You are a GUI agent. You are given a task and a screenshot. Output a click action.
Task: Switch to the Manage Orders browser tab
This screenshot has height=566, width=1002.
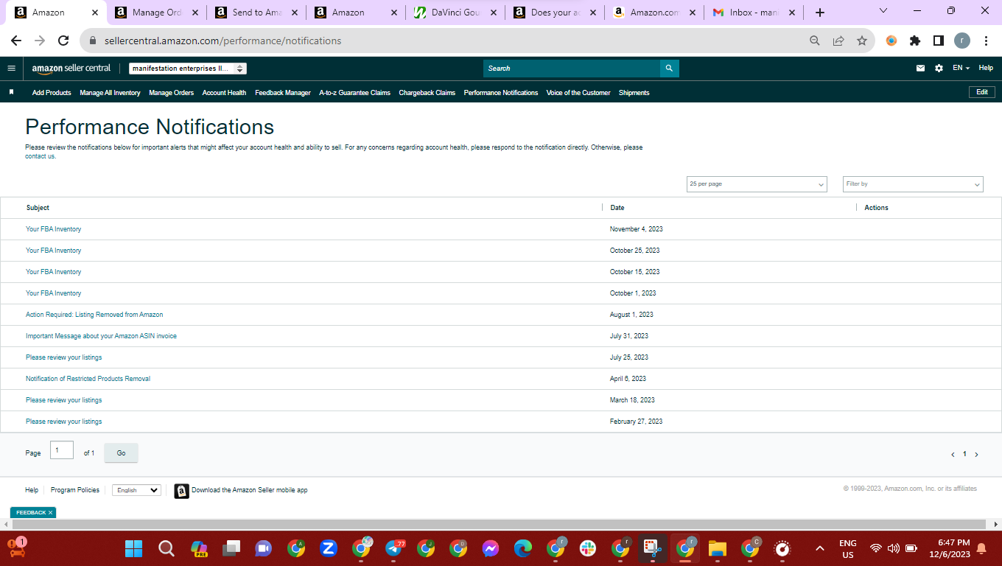pyautogui.click(x=156, y=13)
